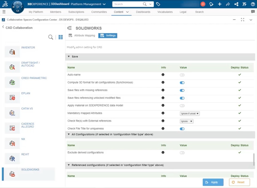Select DRAFTSIGHT / AUTOCAD connector
The image size is (257, 188).
coord(12,67)
